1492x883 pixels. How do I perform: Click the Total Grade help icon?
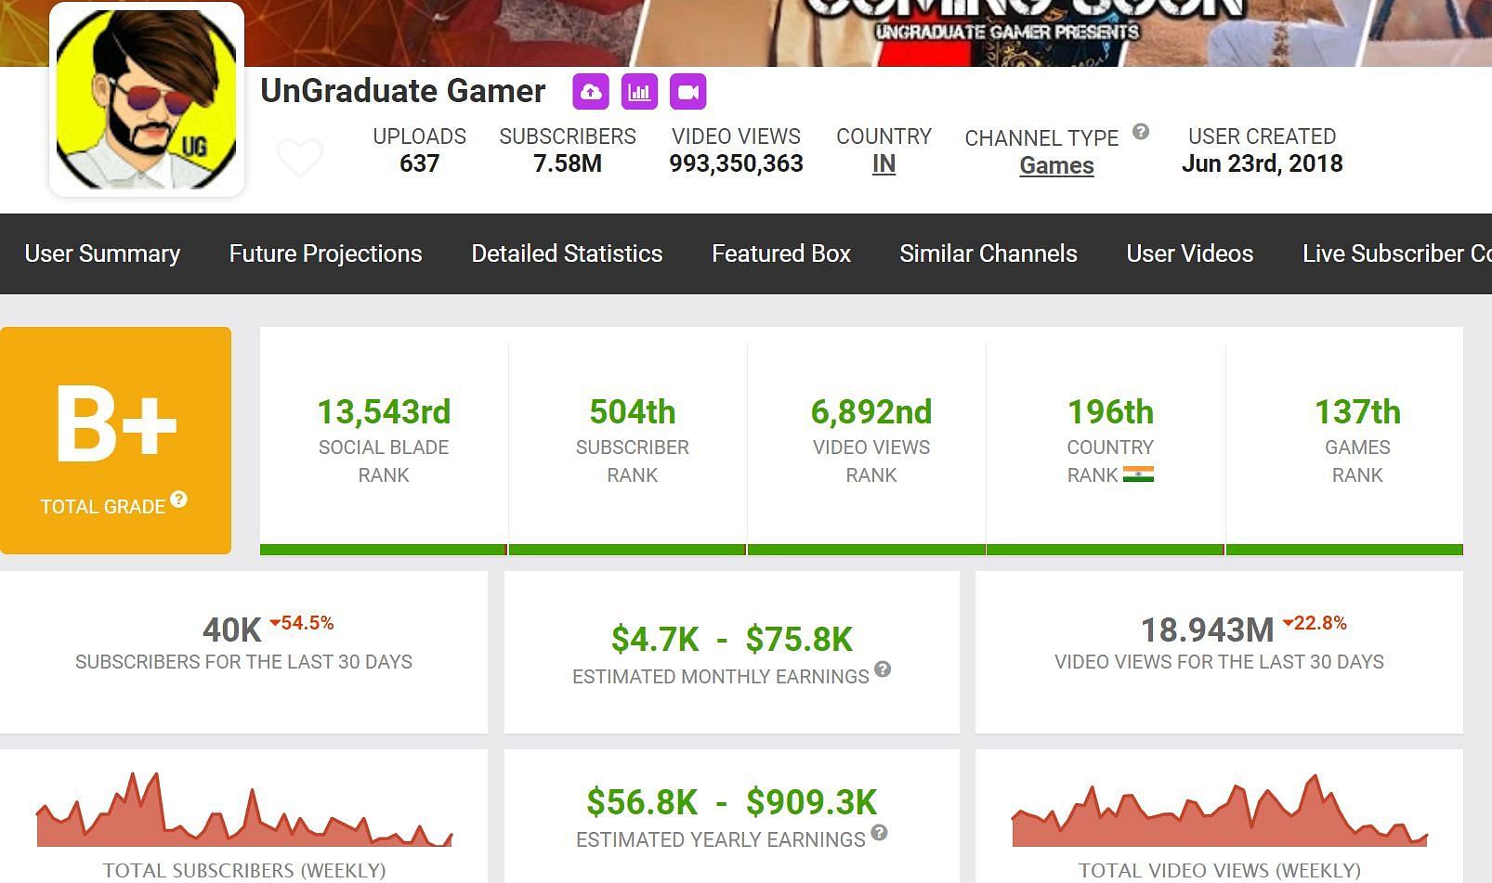point(179,500)
